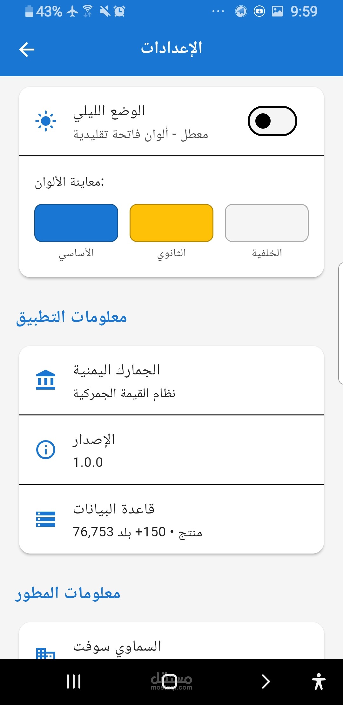Select the blue primary color swatch

(76, 223)
